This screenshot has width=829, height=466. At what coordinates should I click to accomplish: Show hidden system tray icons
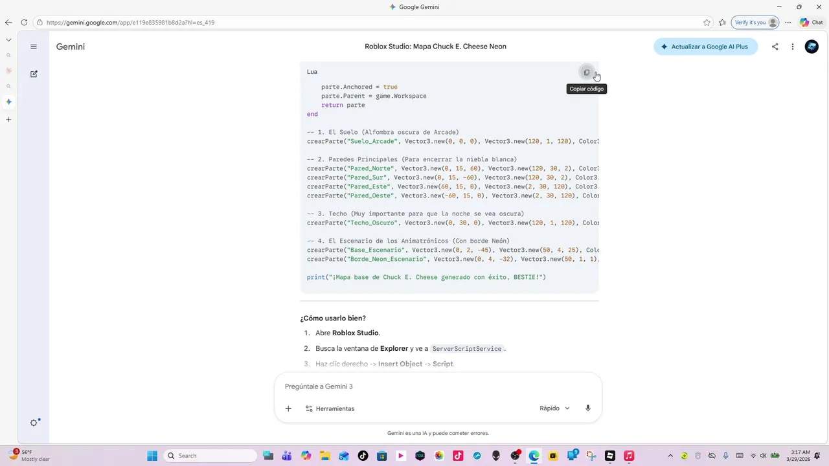670,456
